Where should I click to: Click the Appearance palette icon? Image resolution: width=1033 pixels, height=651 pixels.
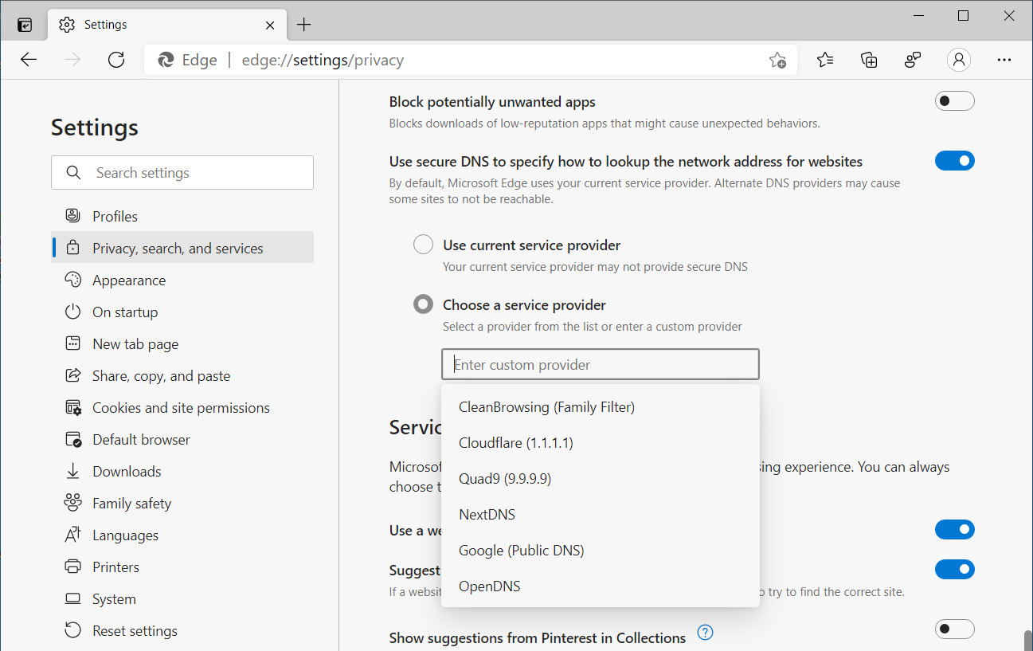[x=72, y=280]
